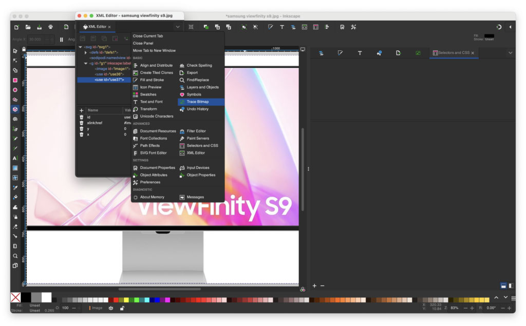Image resolution: width=526 pixels, height=326 pixels.
Task: Open Fill and Stroke from top toolbar
Action: (270, 27)
